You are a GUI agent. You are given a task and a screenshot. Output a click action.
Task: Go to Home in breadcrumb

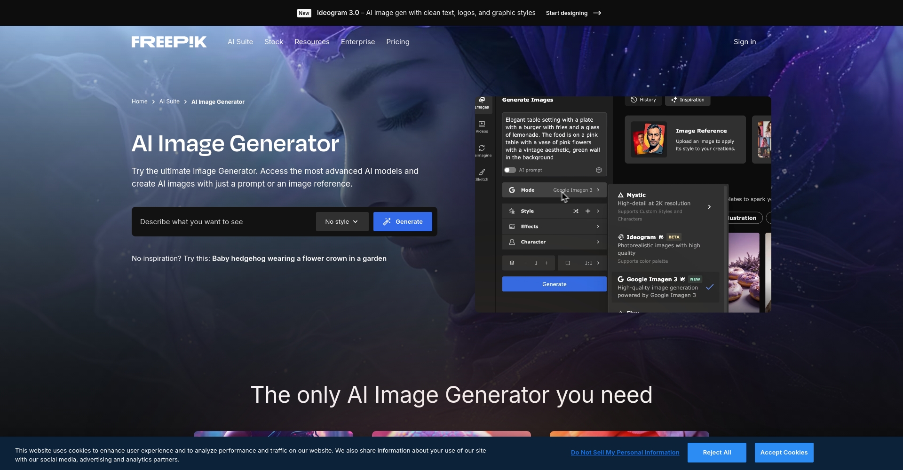coord(140,102)
